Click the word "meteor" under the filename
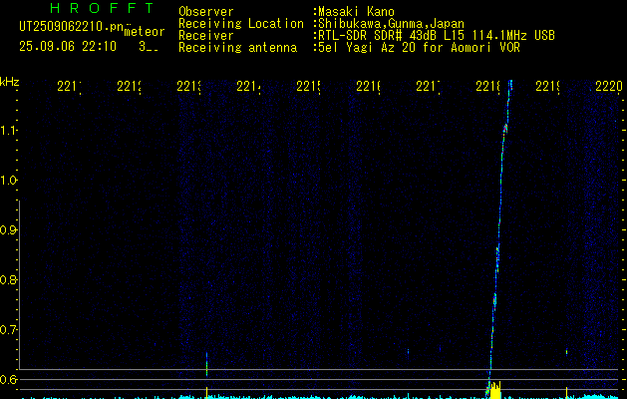The height and width of the screenshot is (399, 627). coord(145,32)
